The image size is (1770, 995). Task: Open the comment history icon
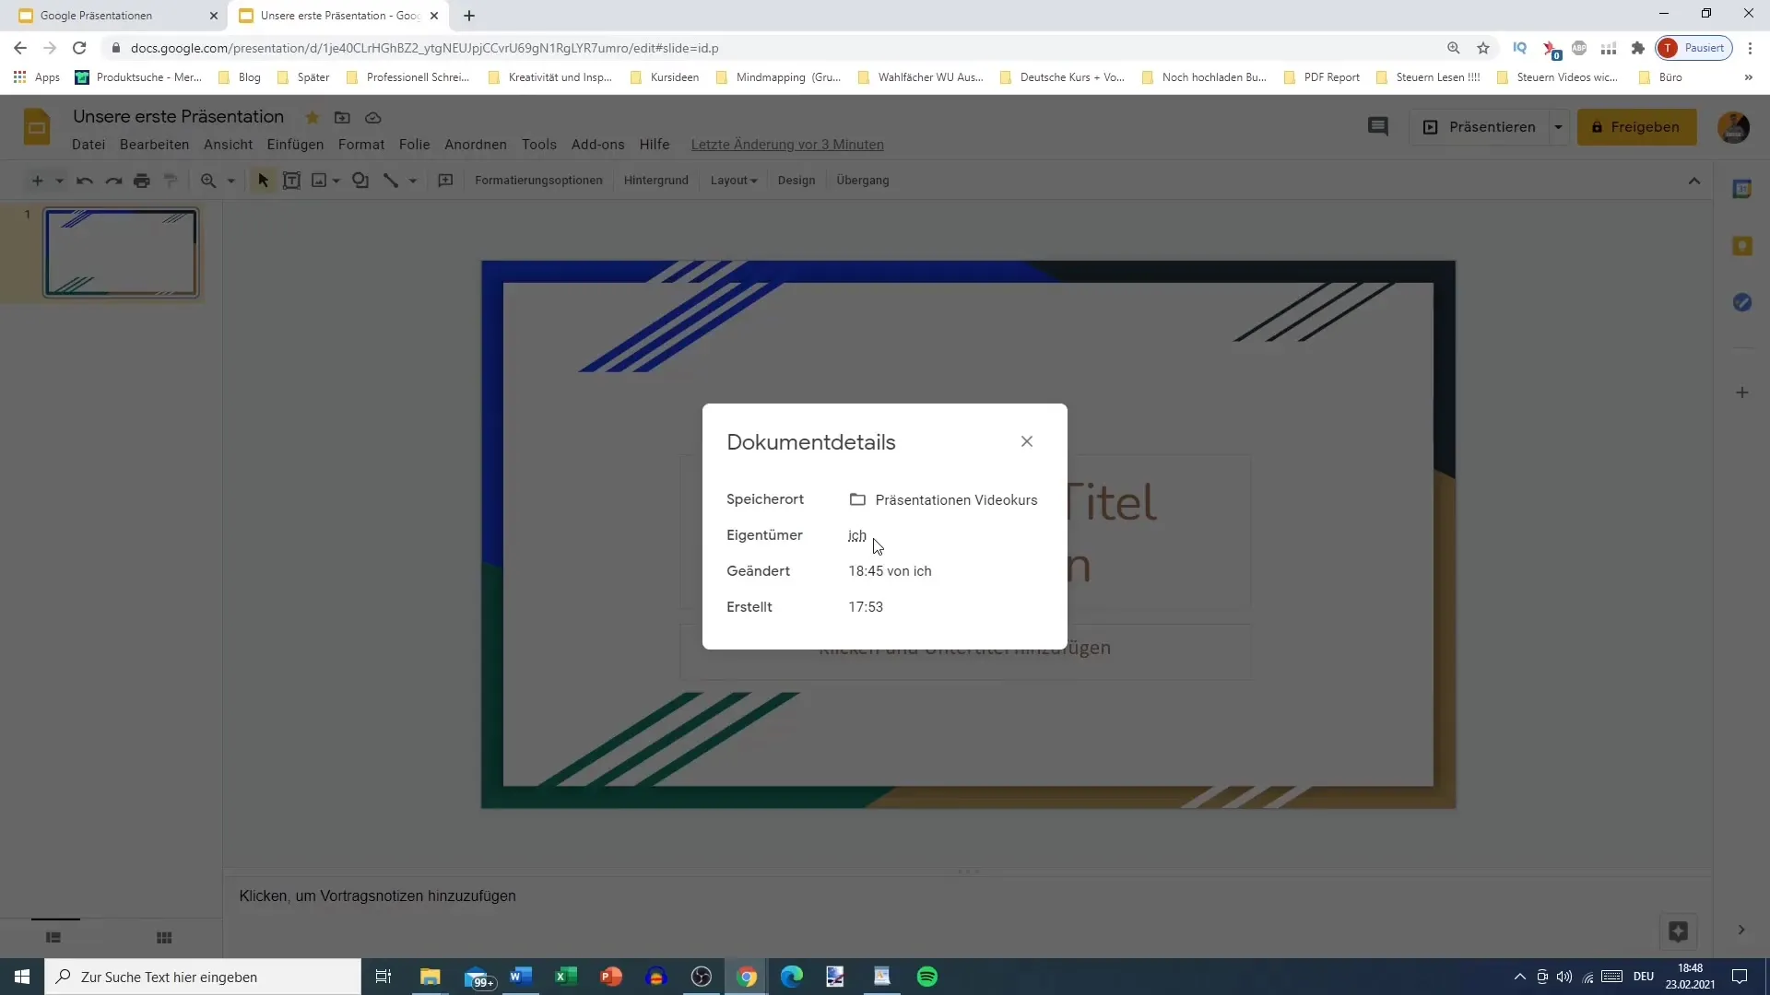pyautogui.click(x=1378, y=127)
